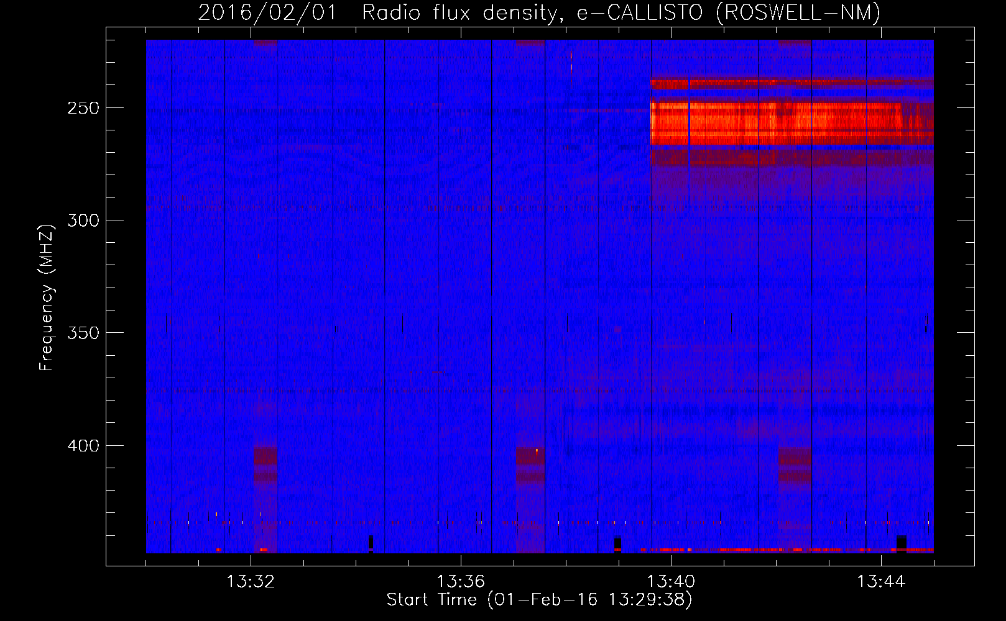
Task: Click the 300 frequency axis label
Action: pyautogui.click(x=83, y=220)
